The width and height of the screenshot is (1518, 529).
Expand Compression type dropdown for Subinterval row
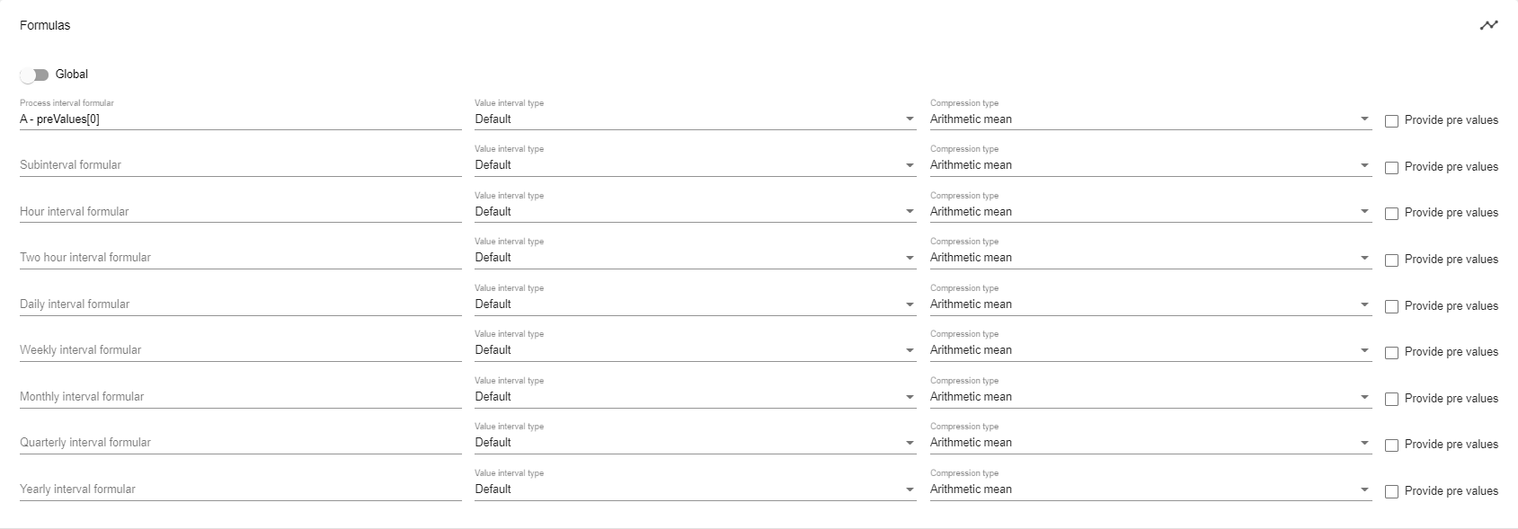[1150, 165]
